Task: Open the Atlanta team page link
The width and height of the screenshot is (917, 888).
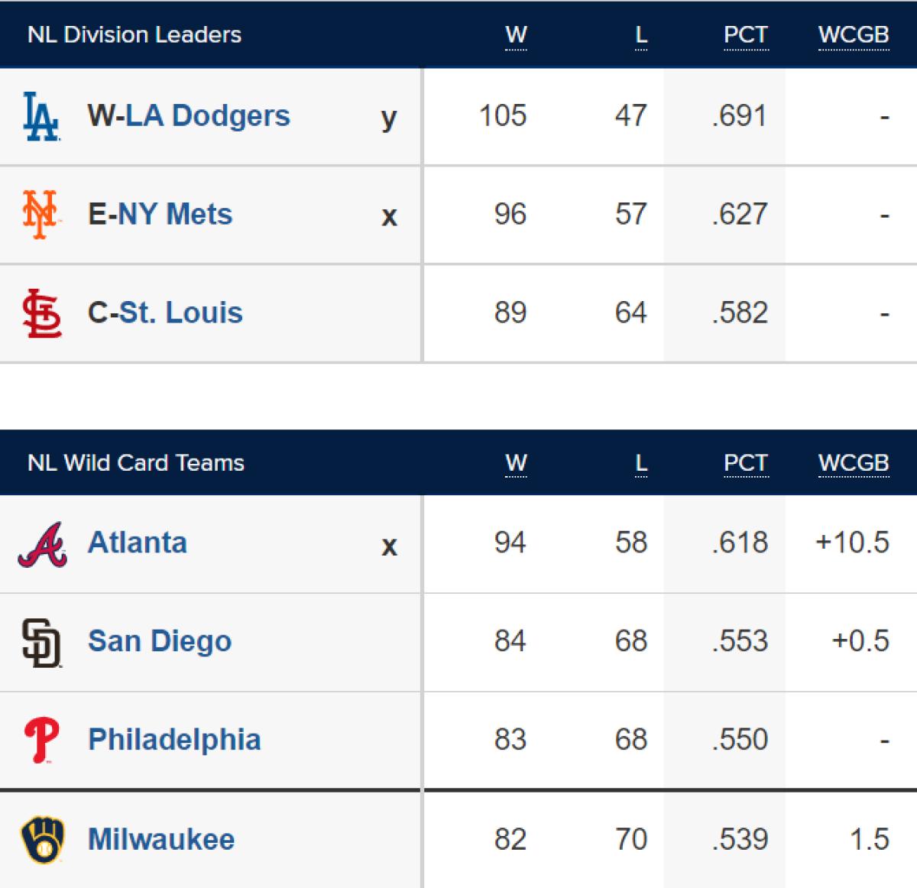Action: click(138, 543)
